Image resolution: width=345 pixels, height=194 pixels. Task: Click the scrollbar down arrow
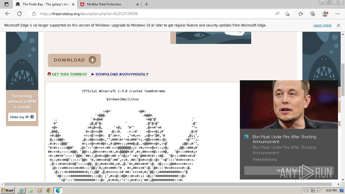pyautogui.click(x=343, y=180)
